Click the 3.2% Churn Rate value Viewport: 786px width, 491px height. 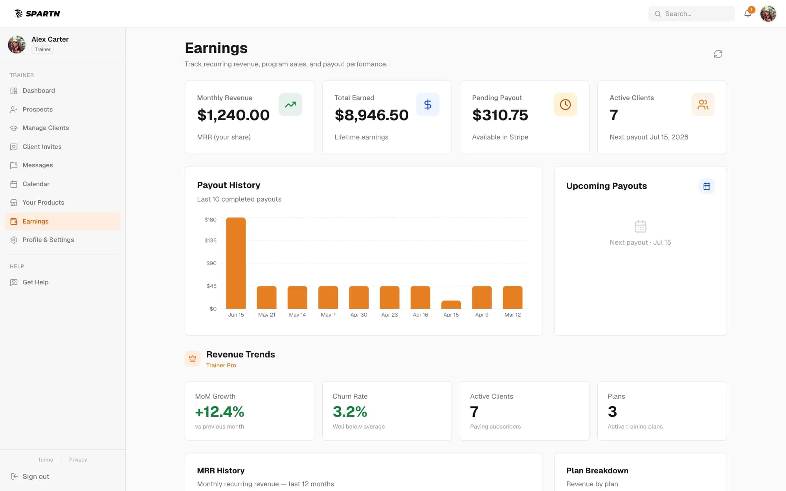pos(350,412)
